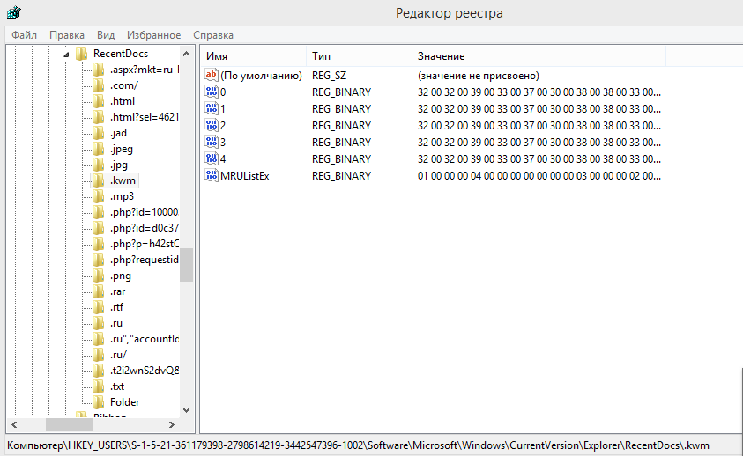743x456 pixels.
Task: Click the binary icon of value 0
Action: pyautogui.click(x=212, y=92)
